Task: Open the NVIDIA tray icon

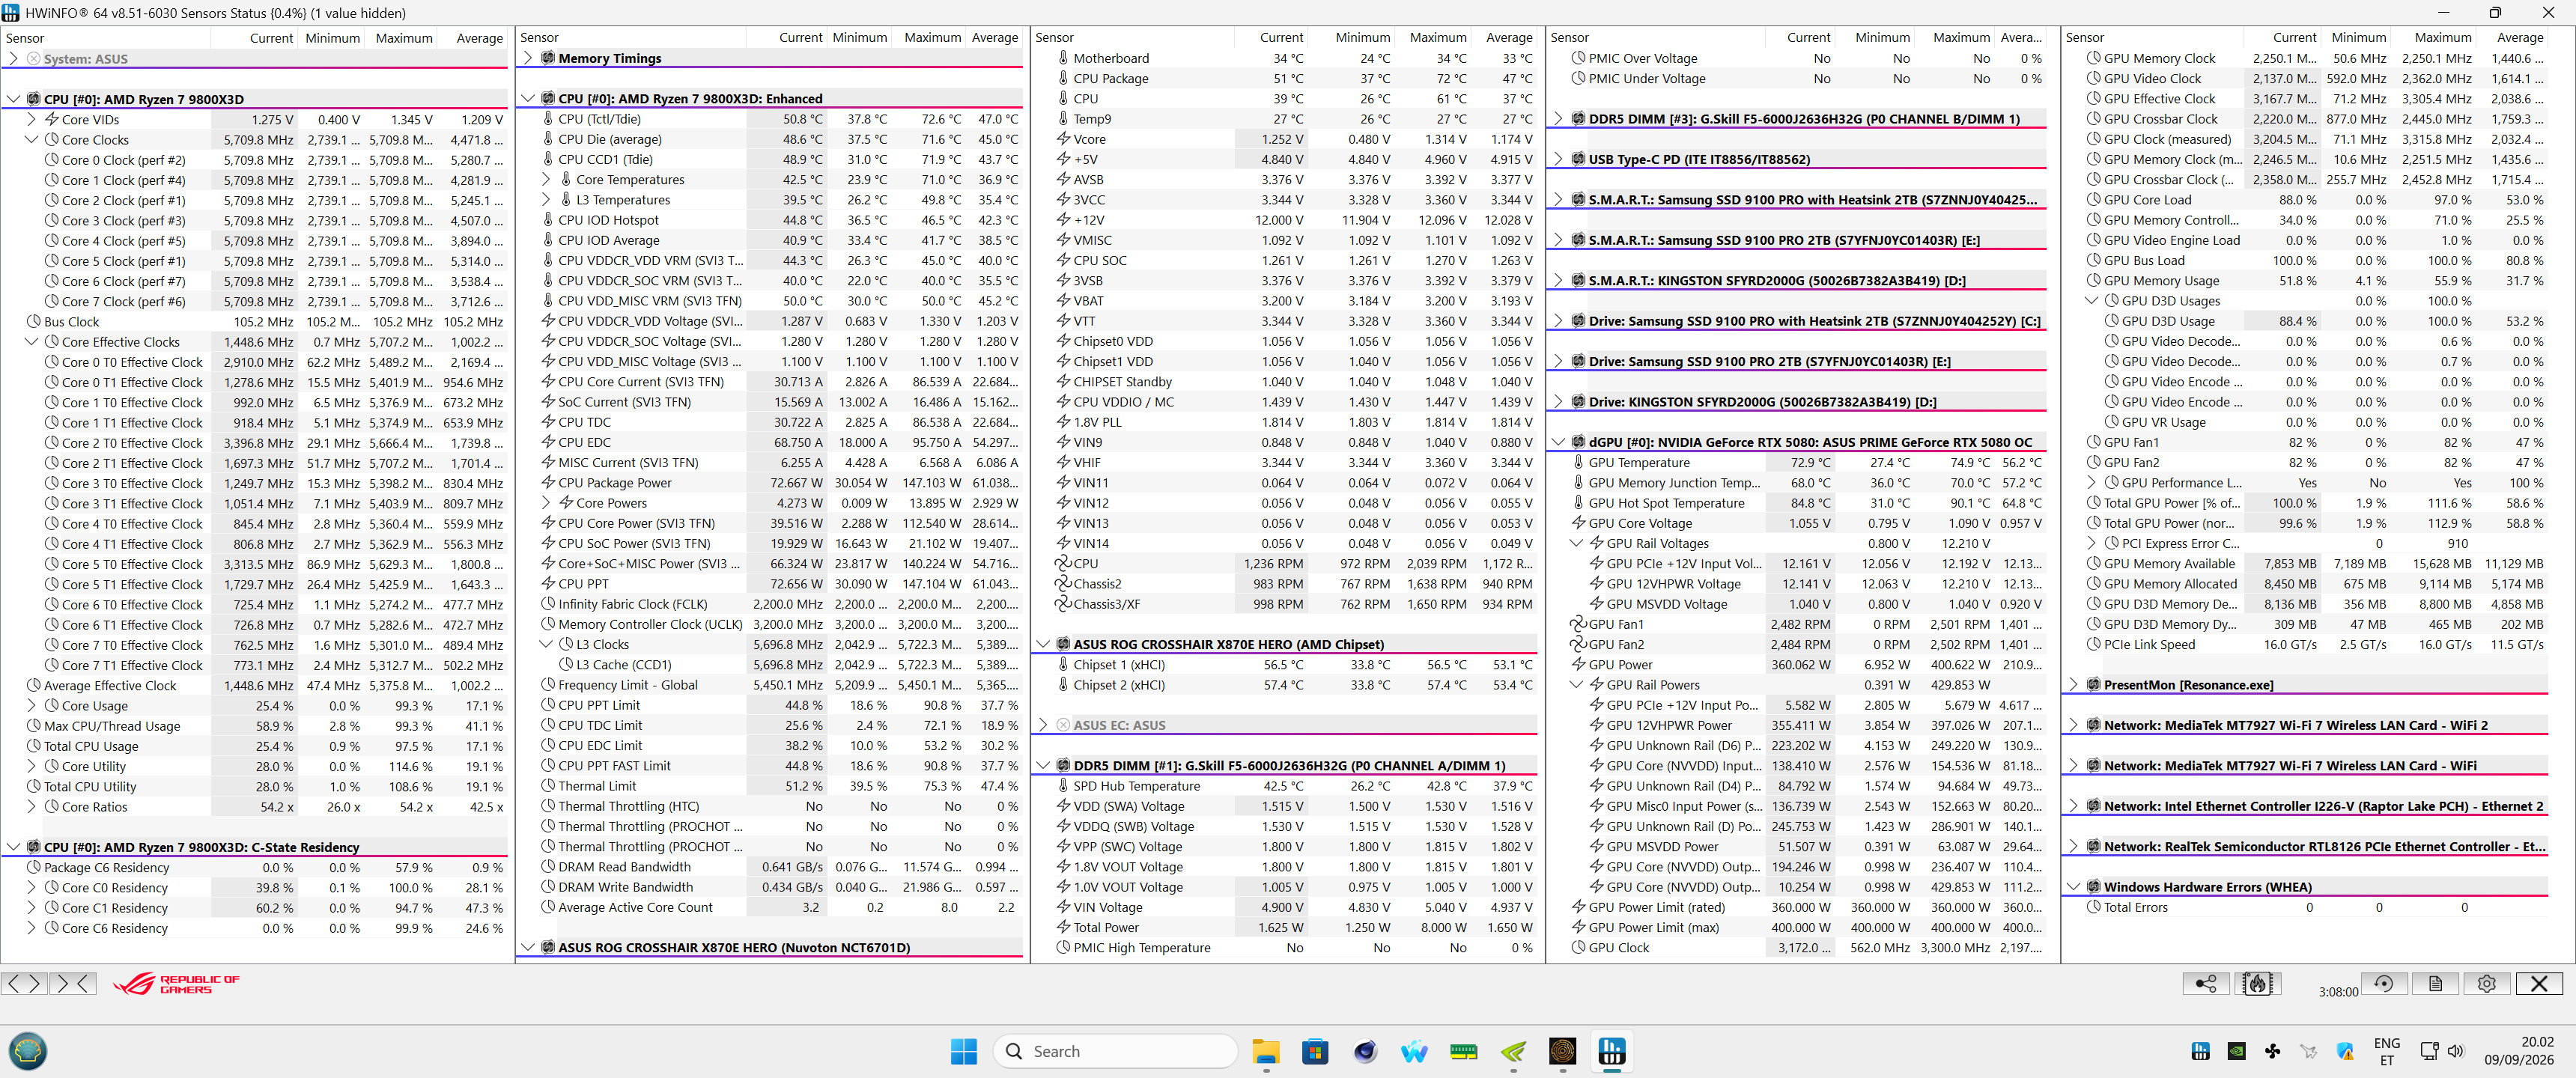Action: pos(2236,1051)
